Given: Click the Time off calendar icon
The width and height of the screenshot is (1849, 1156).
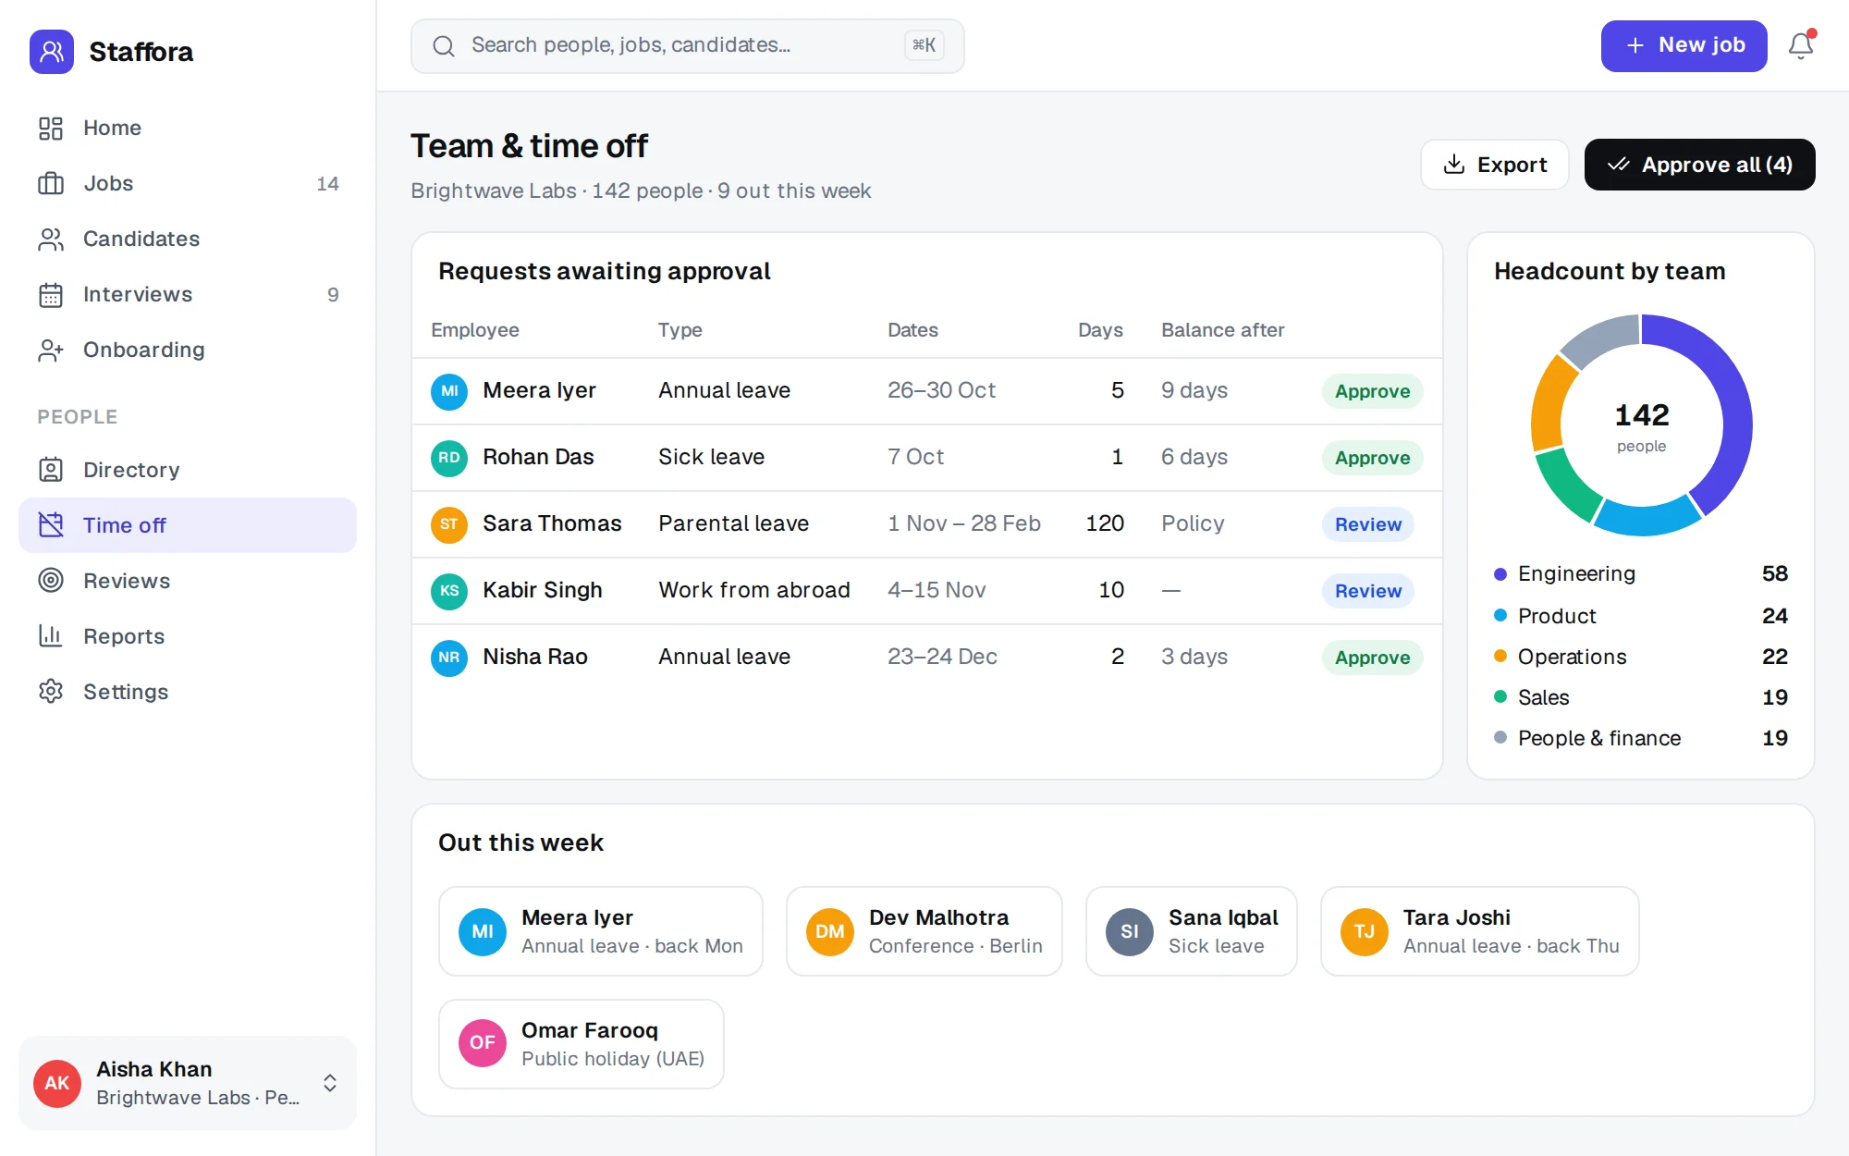Looking at the screenshot, I should [51, 525].
